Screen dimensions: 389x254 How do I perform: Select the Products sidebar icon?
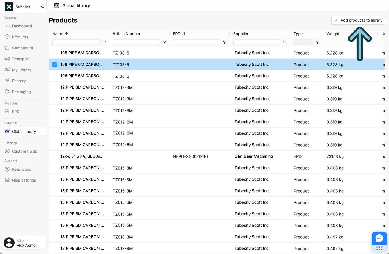click(x=20, y=37)
